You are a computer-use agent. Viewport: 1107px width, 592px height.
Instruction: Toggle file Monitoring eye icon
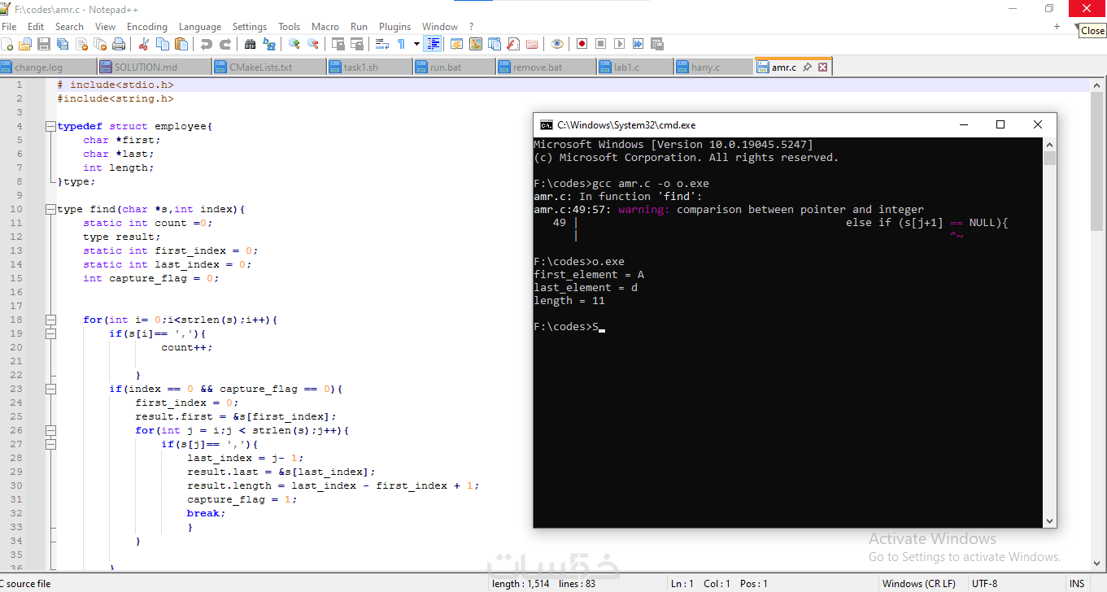(x=556, y=44)
